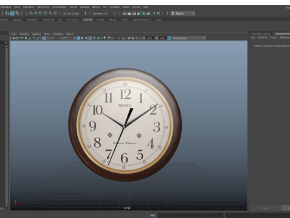Image resolution: width=290 pixels, height=218 pixels.
Task: Switch to the Rendering shelf tab
Action: point(48,19)
